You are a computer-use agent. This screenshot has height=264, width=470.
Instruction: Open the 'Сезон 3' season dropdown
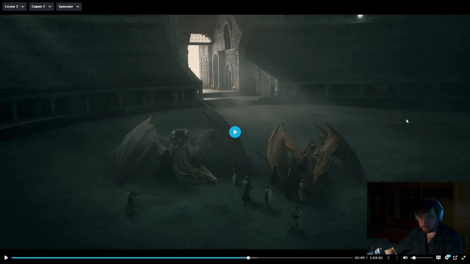15,7
